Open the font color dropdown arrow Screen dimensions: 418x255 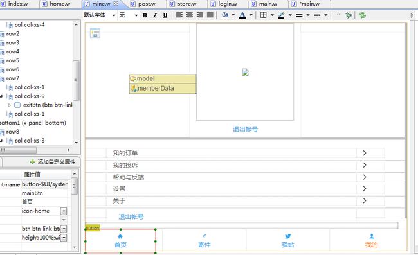click(x=251, y=15)
